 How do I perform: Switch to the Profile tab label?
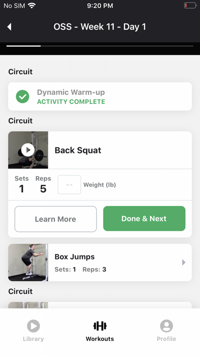click(x=166, y=339)
